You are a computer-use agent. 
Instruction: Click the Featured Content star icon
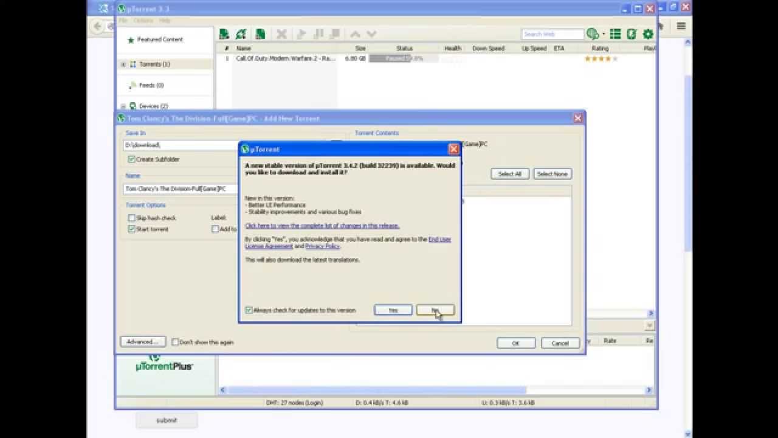click(130, 40)
